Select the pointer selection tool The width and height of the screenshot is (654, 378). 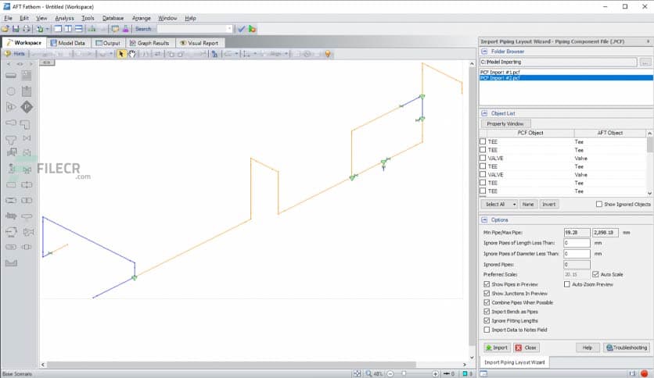click(121, 54)
